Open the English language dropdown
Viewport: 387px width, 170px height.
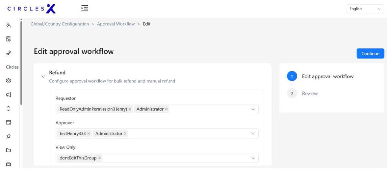[365, 9]
